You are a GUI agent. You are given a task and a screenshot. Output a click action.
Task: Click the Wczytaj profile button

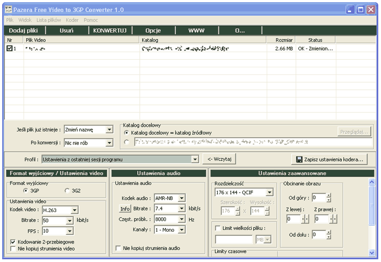[x=219, y=159]
